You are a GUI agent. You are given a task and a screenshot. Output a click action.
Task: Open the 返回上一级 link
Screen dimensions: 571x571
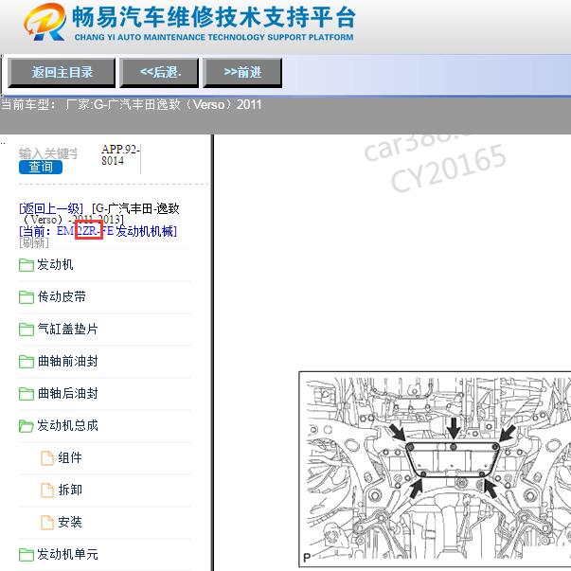[x=51, y=208]
